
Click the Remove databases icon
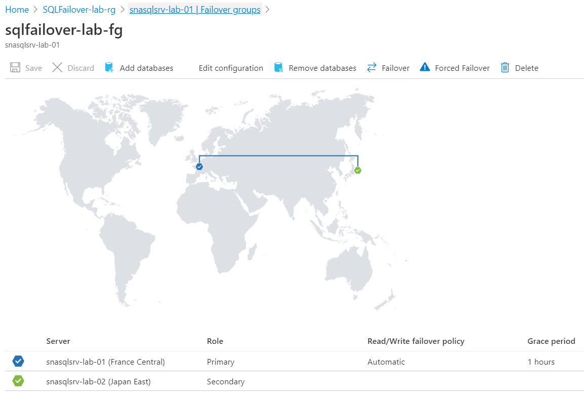coord(279,67)
